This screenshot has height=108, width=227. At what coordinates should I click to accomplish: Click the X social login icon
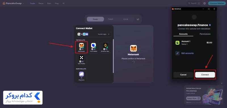[82, 34]
